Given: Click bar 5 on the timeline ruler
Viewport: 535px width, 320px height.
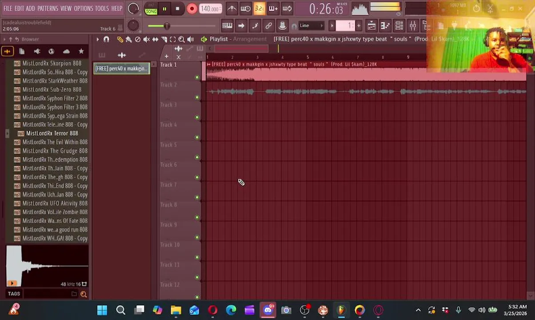Looking at the screenshot, I should [x=307, y=57].
